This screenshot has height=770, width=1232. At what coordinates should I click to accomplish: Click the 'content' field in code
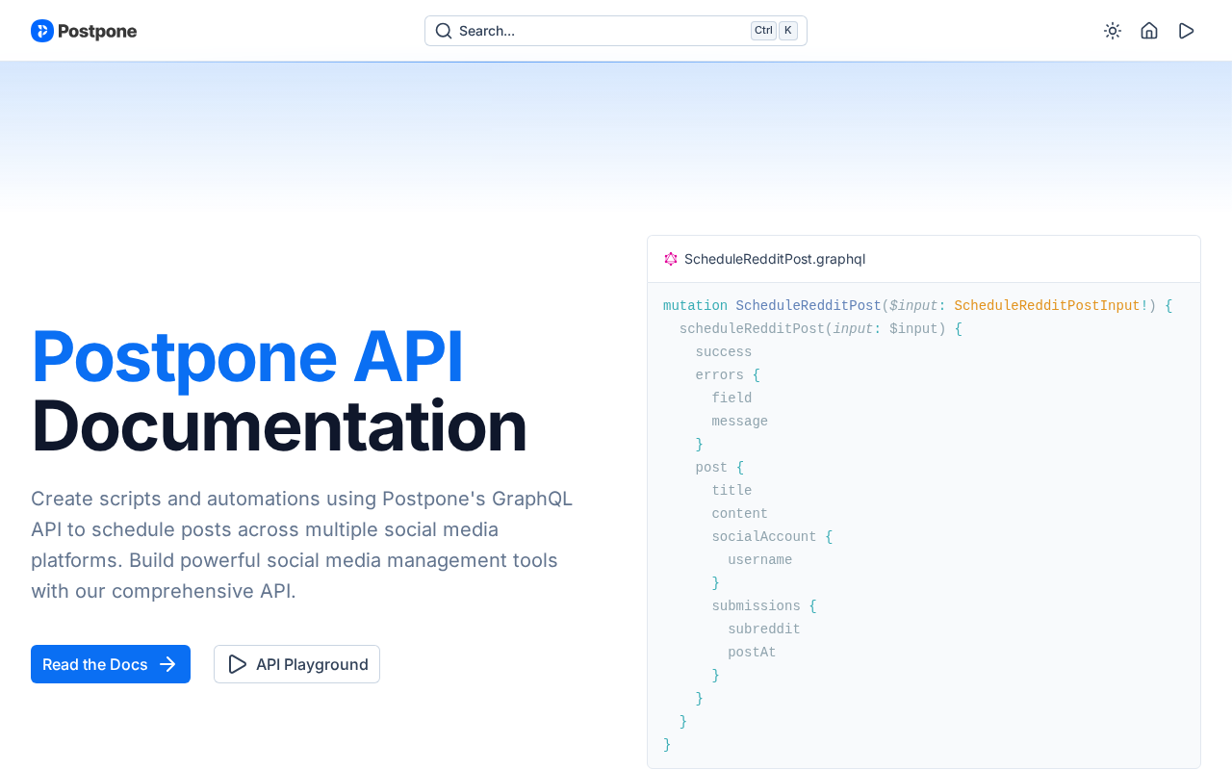point(740,514)
